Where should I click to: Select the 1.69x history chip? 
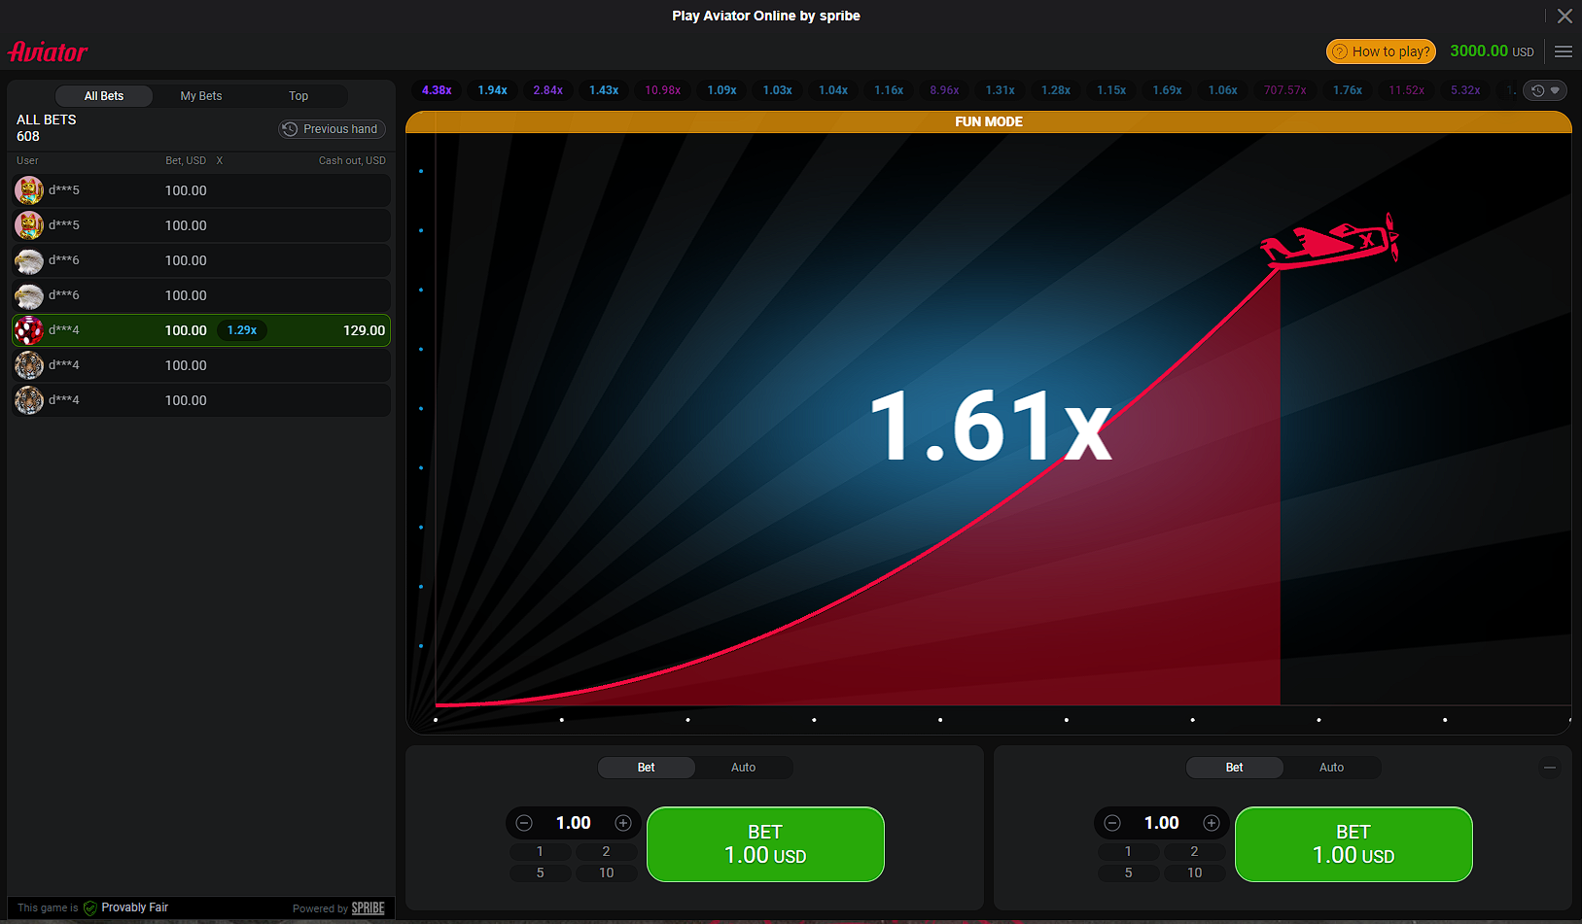tap(1168, 90)
